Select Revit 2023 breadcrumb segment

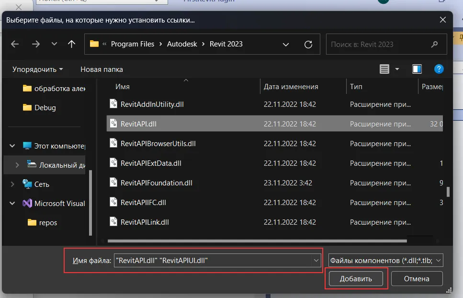coord(226,44)
